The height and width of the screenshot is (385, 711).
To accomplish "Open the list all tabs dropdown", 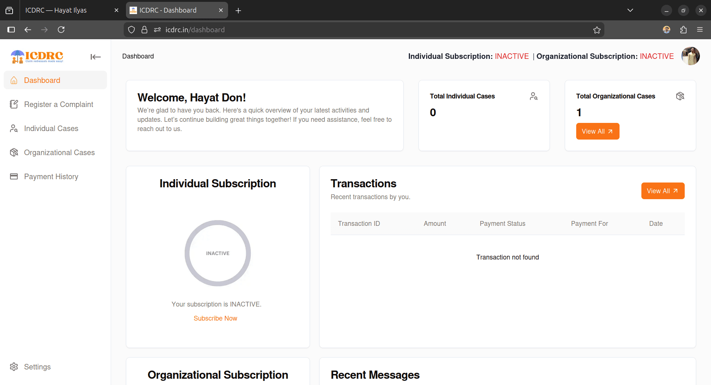I will (x=630, y=10).
